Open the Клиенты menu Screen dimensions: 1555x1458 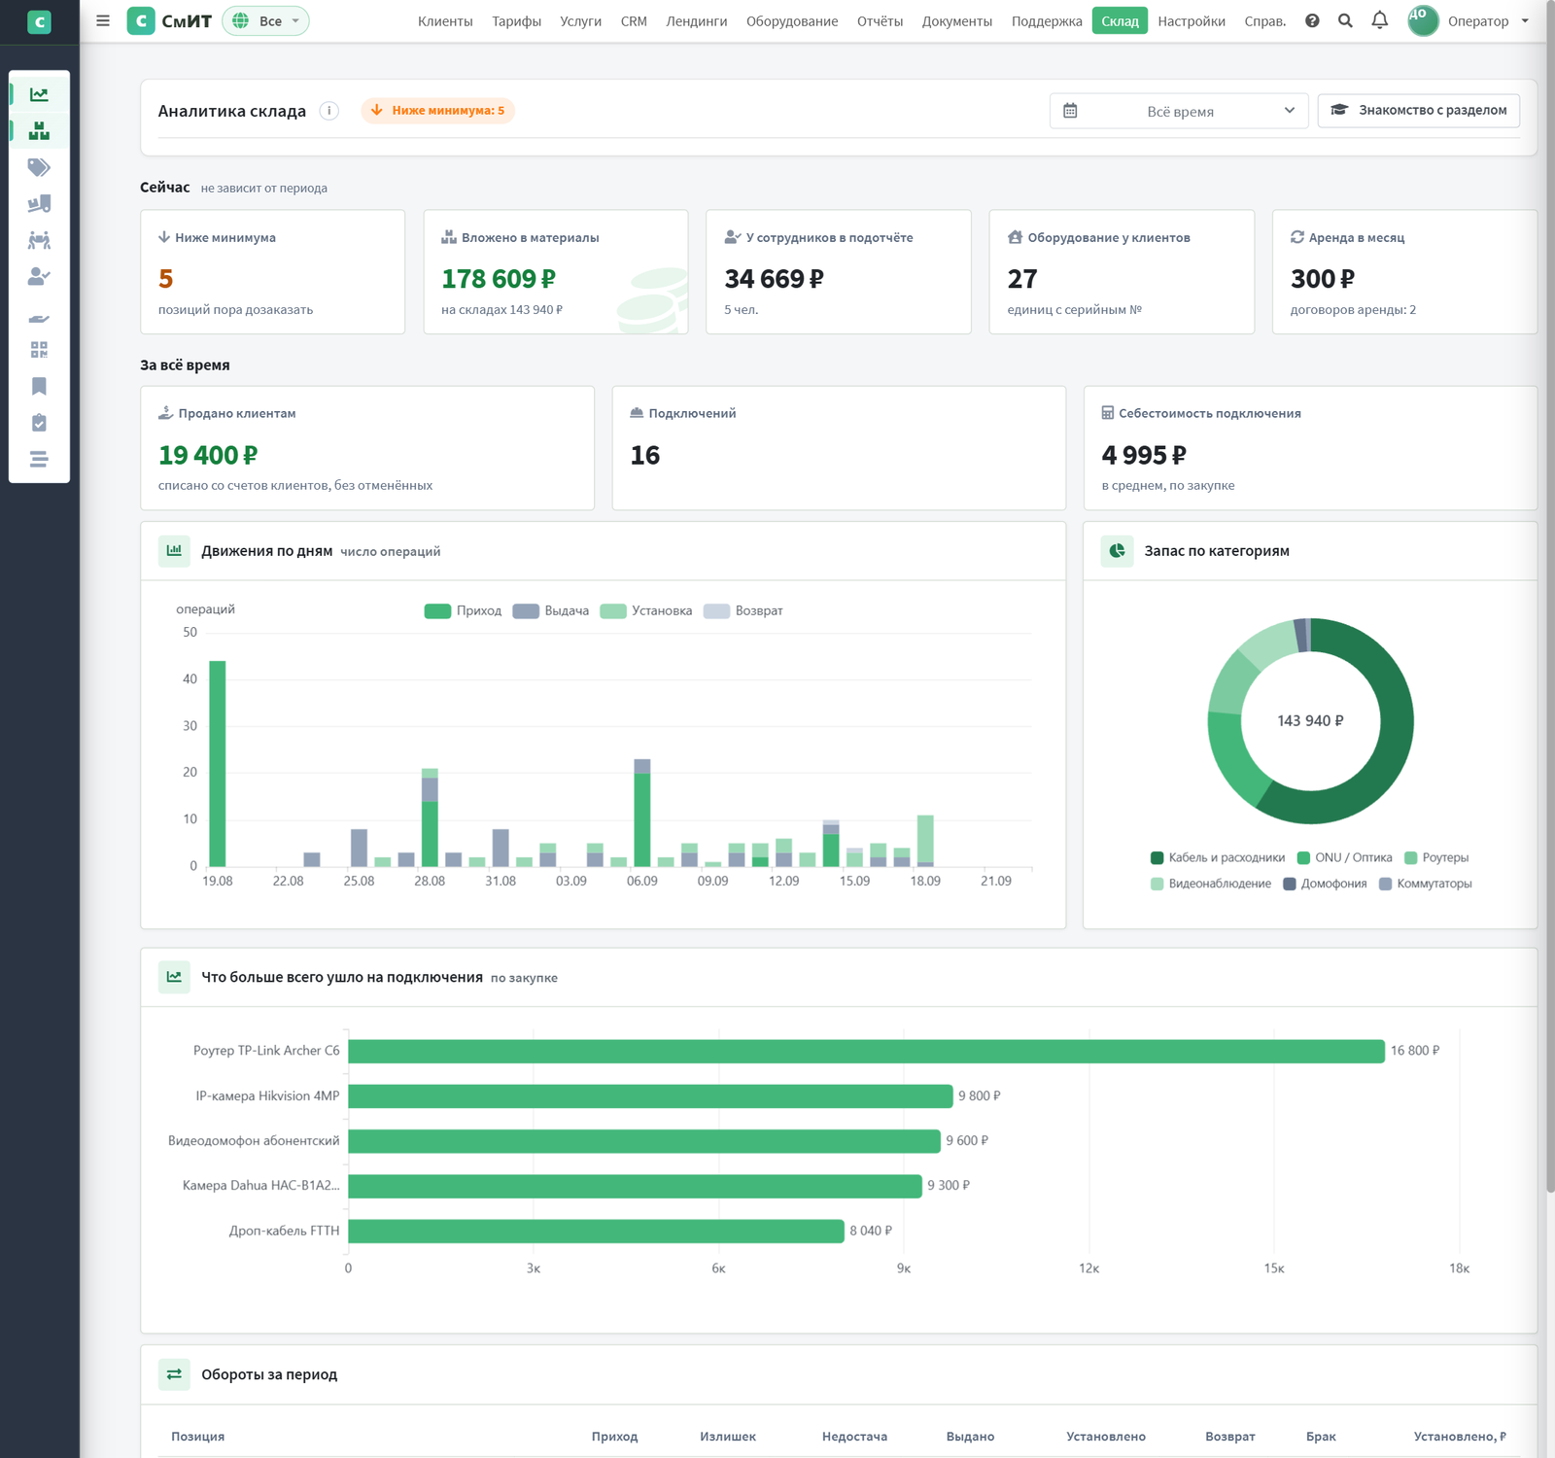pos(445,20)
